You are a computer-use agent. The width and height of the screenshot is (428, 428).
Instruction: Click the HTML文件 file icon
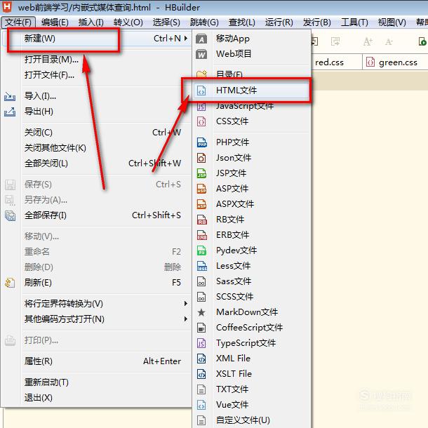tap(201, 91)
